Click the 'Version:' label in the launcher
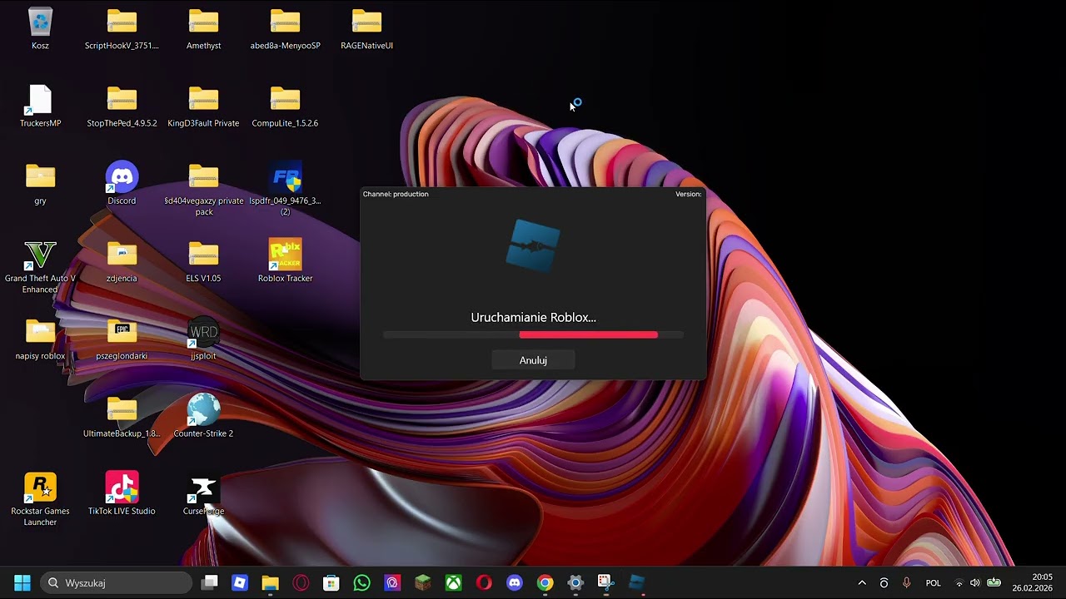This screenshot has width=1066, height=599. (689, 194)
